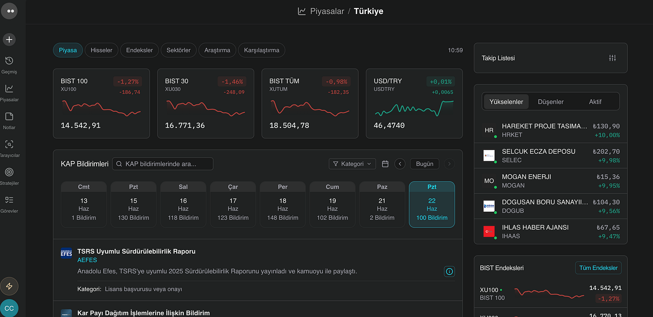Open XU100 row in BIST Endeksleri
Image resolution: width=653 pixels, height=317 pixels.
(x=551, y=294)
